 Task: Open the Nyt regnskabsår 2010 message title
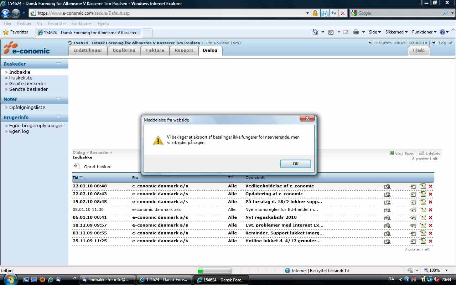point(271,217)
